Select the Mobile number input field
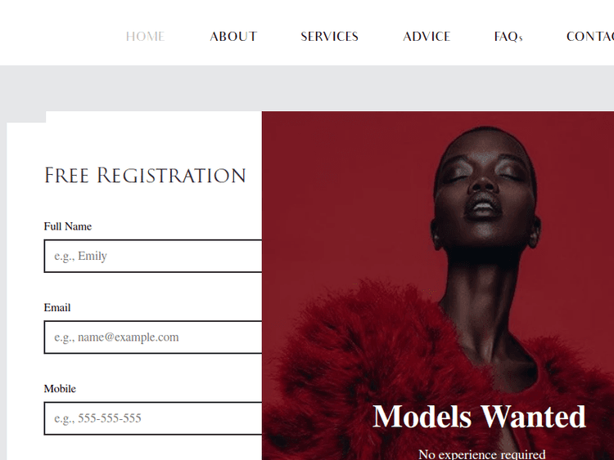Image resolution: width=614 pixels, height=460 pixels. pyautogui.click(x=153, y=418)
